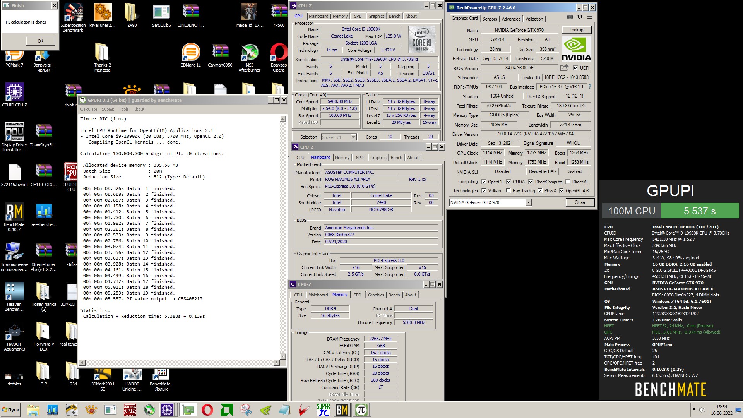
Task: Click the BIOS export share icon in GPU-Z
Action: tap(564, 68)
